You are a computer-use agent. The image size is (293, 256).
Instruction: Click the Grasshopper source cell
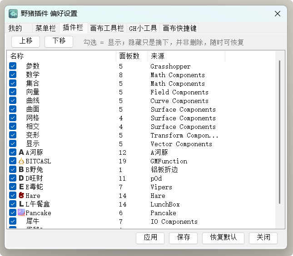tap(171, 66)
